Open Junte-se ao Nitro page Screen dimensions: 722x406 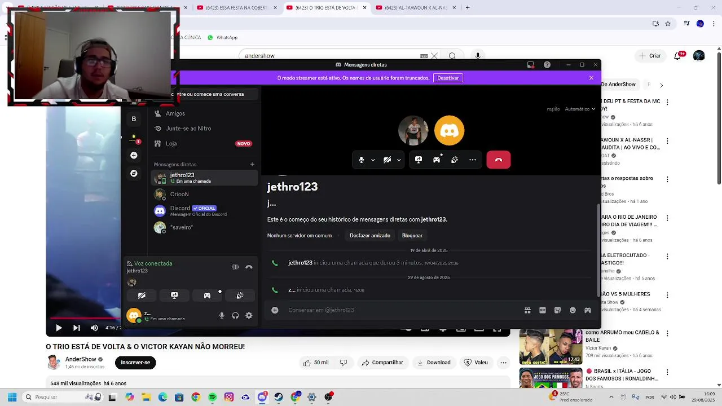(x=204, y=129)
